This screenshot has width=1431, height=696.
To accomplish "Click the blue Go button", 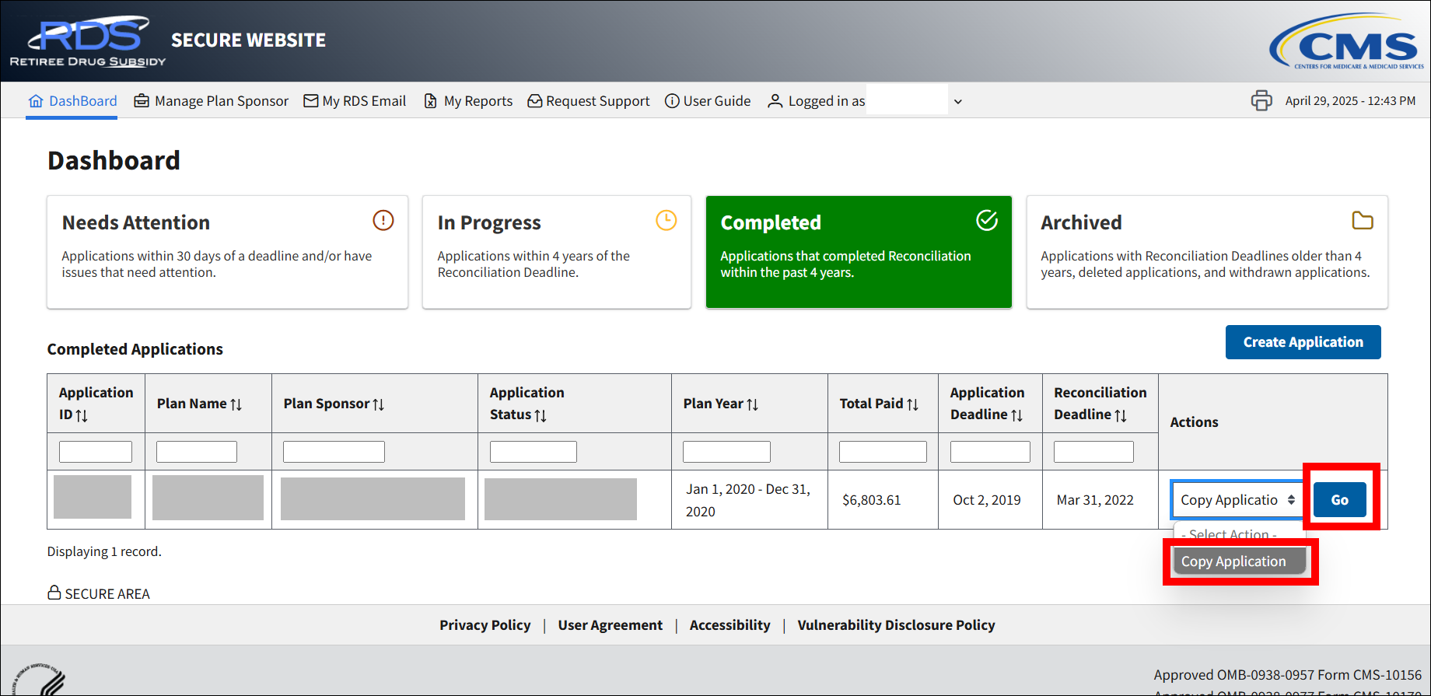I will pos(1339,500).
